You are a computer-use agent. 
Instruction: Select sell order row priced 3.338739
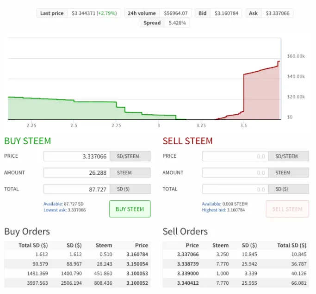tap(235, 264)
